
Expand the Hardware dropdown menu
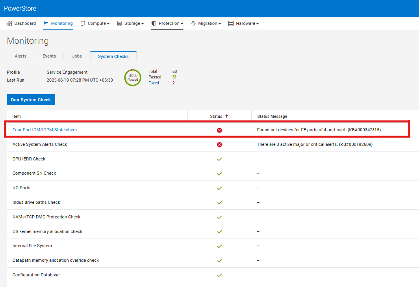(x=257, y=24)
